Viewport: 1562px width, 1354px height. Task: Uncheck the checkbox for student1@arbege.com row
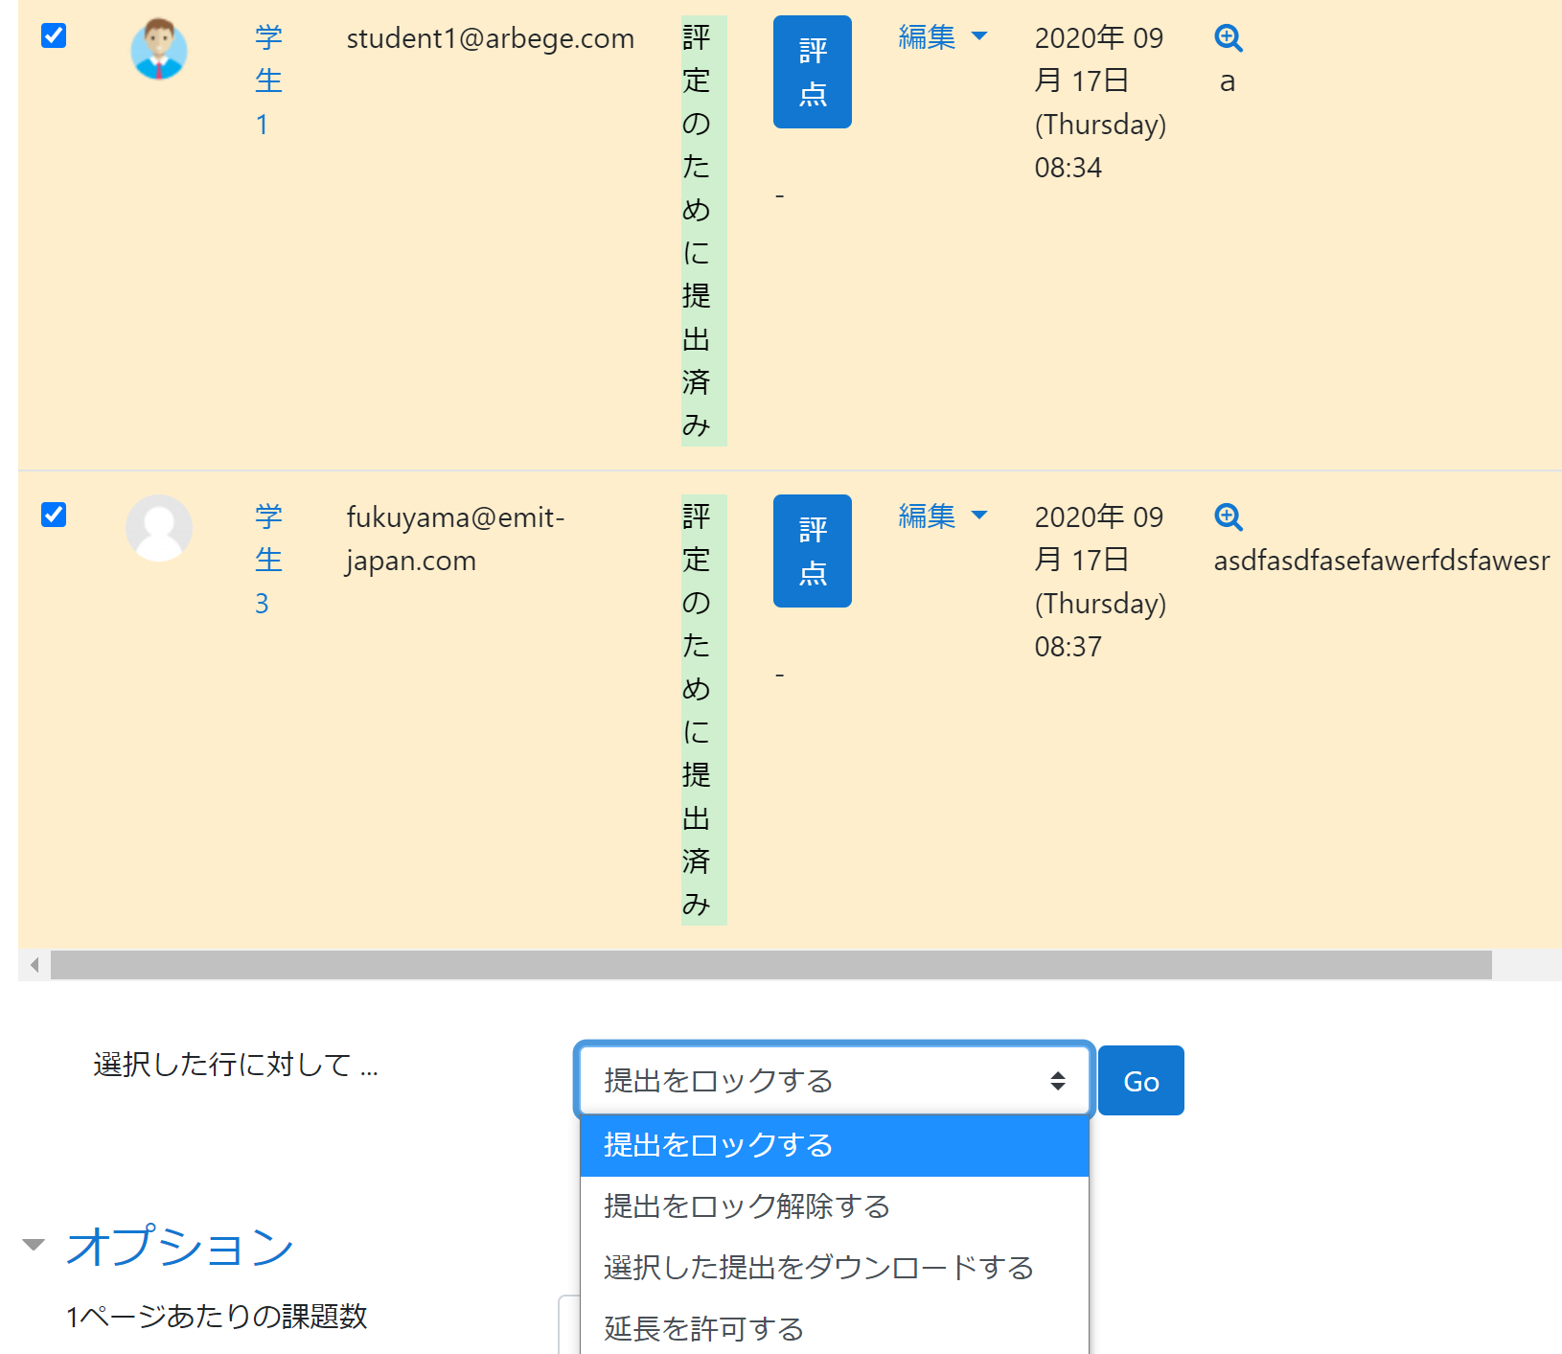(x=54, y=35)
